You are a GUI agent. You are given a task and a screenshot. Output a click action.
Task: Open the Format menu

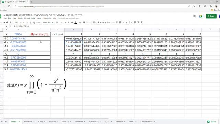(x=27, y=18)
